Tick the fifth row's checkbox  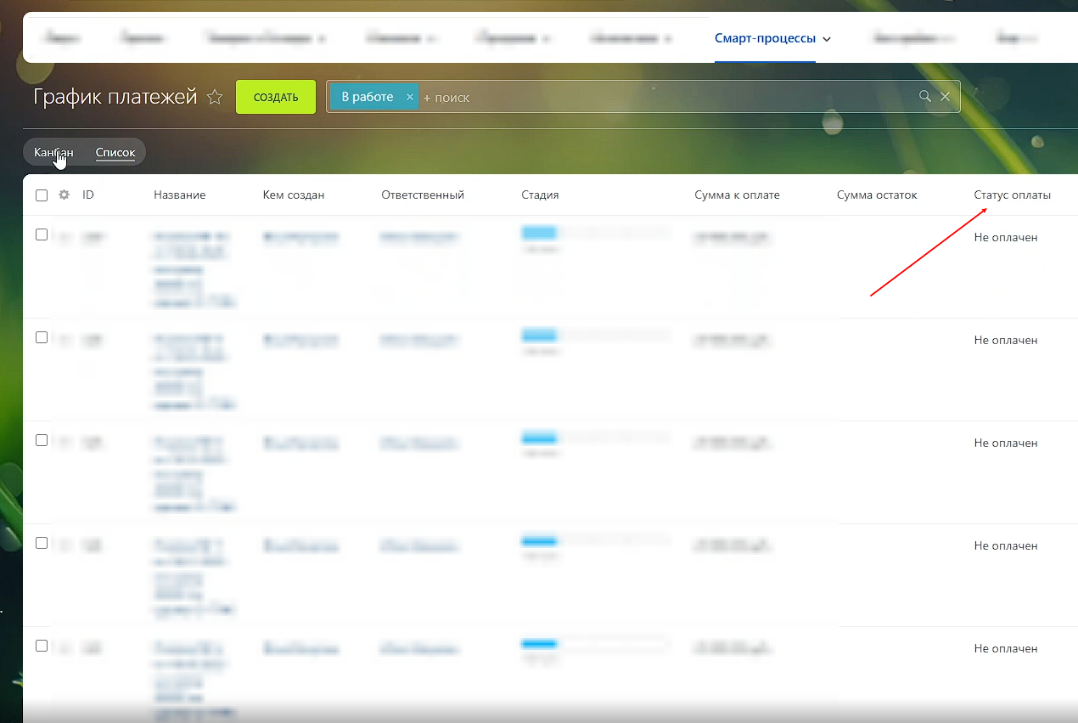pos(42,646)
